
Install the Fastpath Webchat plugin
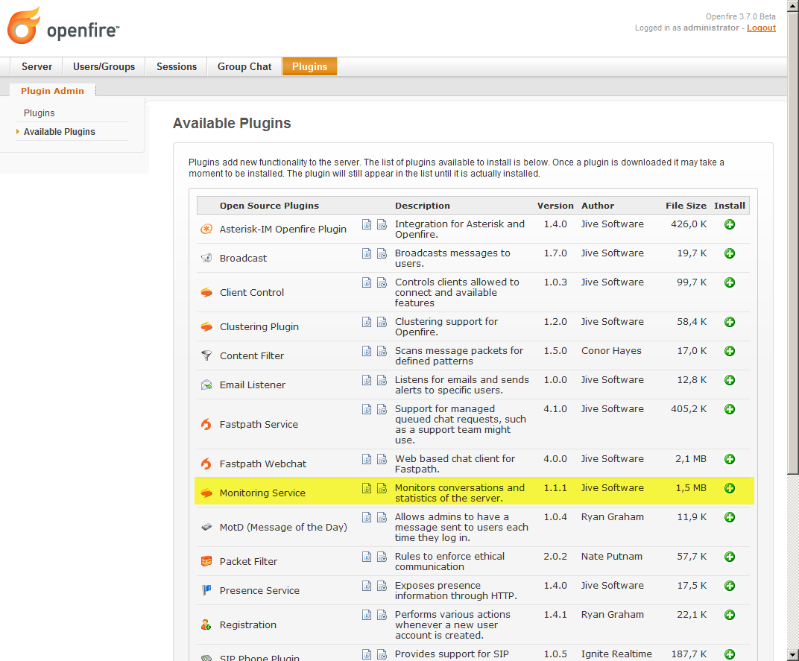click(x=730, y=459)
